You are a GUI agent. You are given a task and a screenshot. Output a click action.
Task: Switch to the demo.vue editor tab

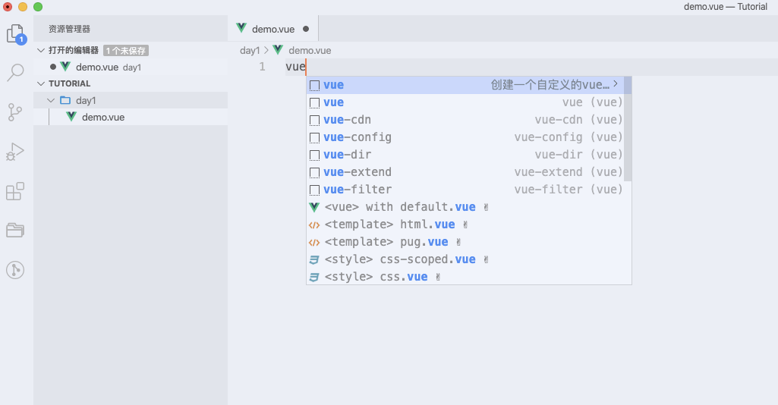click(273, 29)
